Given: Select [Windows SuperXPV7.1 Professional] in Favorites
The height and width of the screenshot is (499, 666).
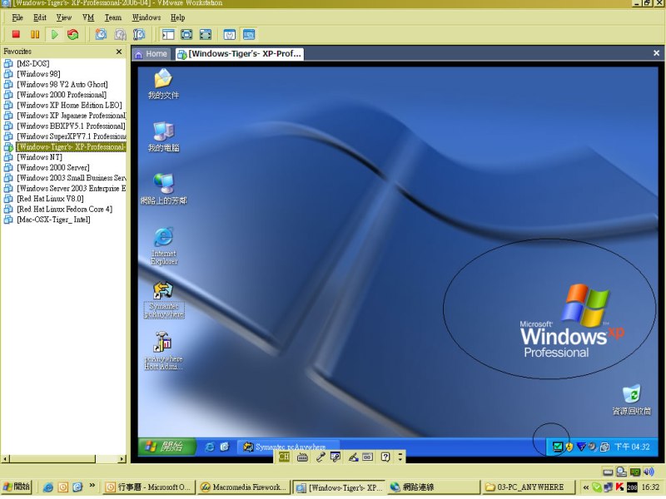Looking at the screenshot, I should pos(71,136).
